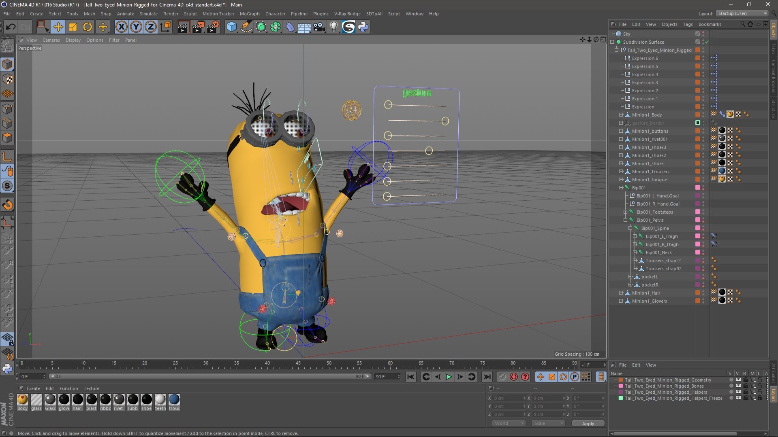This screenshot has height=437, width=778.
Task: Open the MoGraph menu
Action: pyautogui.click(x=250, y=14)
